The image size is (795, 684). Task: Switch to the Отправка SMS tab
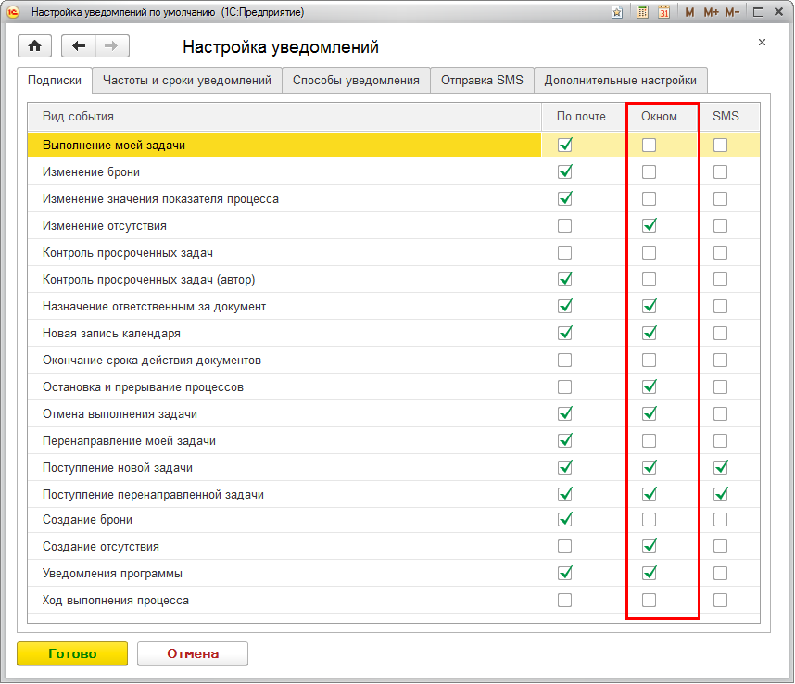point(482,80)
